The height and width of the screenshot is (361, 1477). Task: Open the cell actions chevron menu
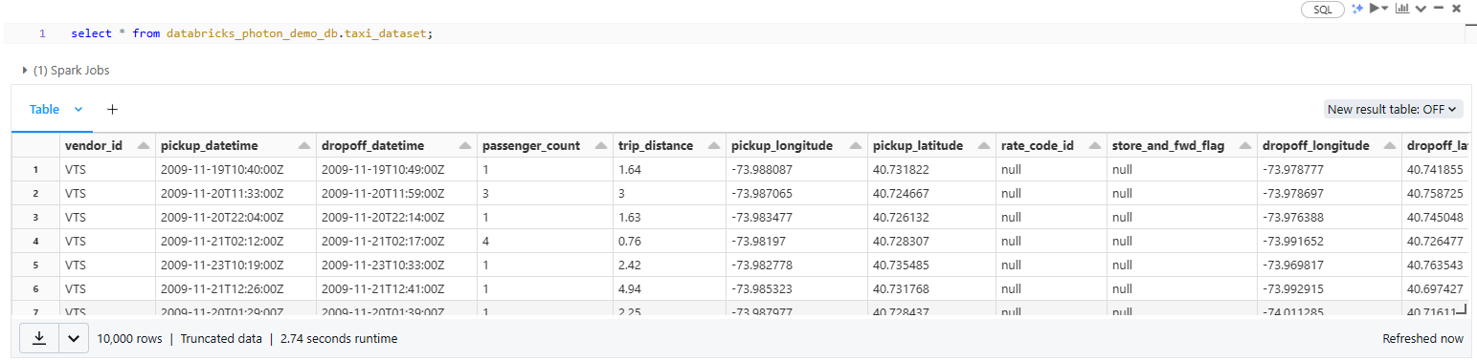(1421, 9)
